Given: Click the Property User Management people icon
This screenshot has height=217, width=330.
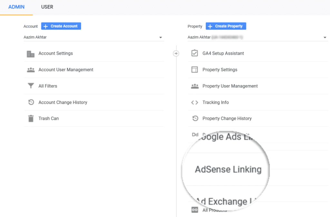Looking at the screenshot, I should pyautogui.click(x=195, y=86).
